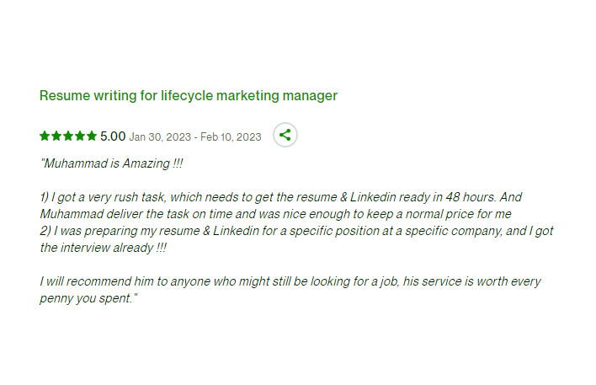Click the third green rating star
Viewport: 596px width, 385px height.
(68, 136)
